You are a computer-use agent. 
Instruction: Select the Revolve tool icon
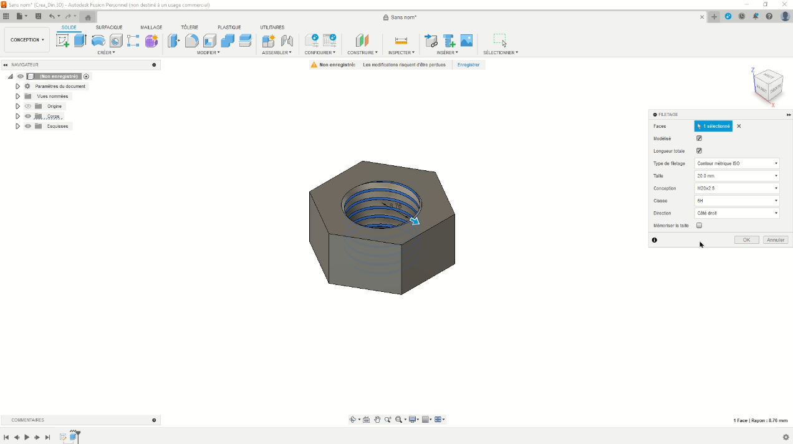pos(98,41)
